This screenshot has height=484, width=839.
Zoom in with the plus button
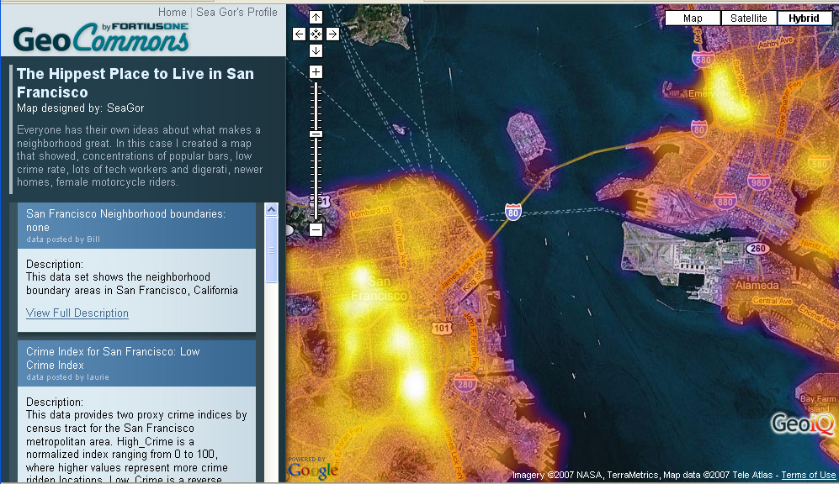pyautogui.click(x=316, y=72)
